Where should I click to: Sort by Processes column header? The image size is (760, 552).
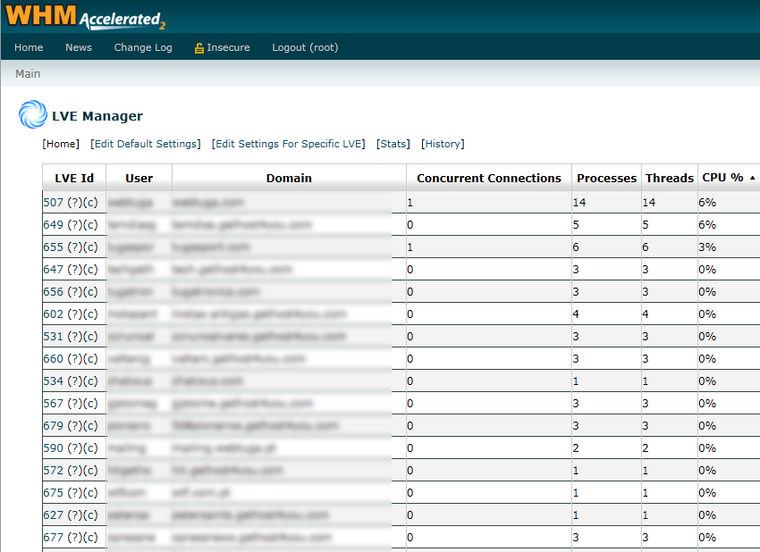[607, 178]
